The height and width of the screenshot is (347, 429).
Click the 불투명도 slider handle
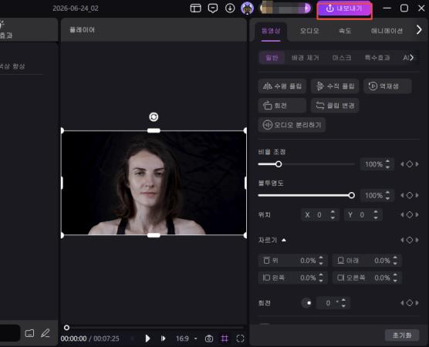[x=352, y=195]
